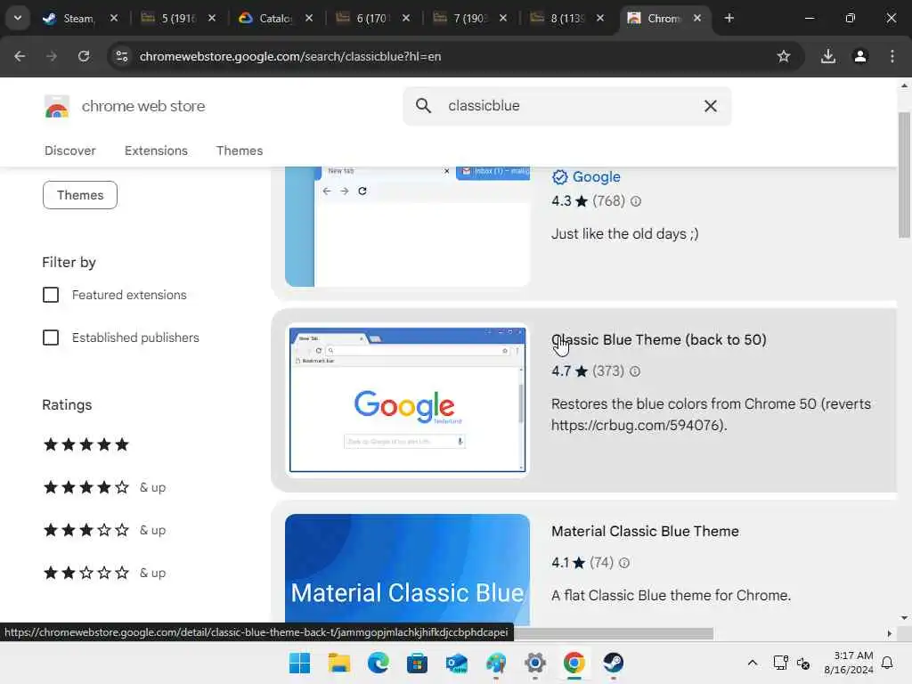
Task: Filter by two stars & up
Action: 105,573
